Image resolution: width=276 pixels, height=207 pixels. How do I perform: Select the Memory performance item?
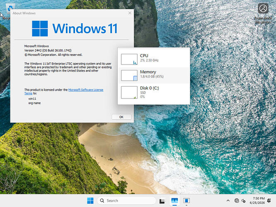[154, 75]
